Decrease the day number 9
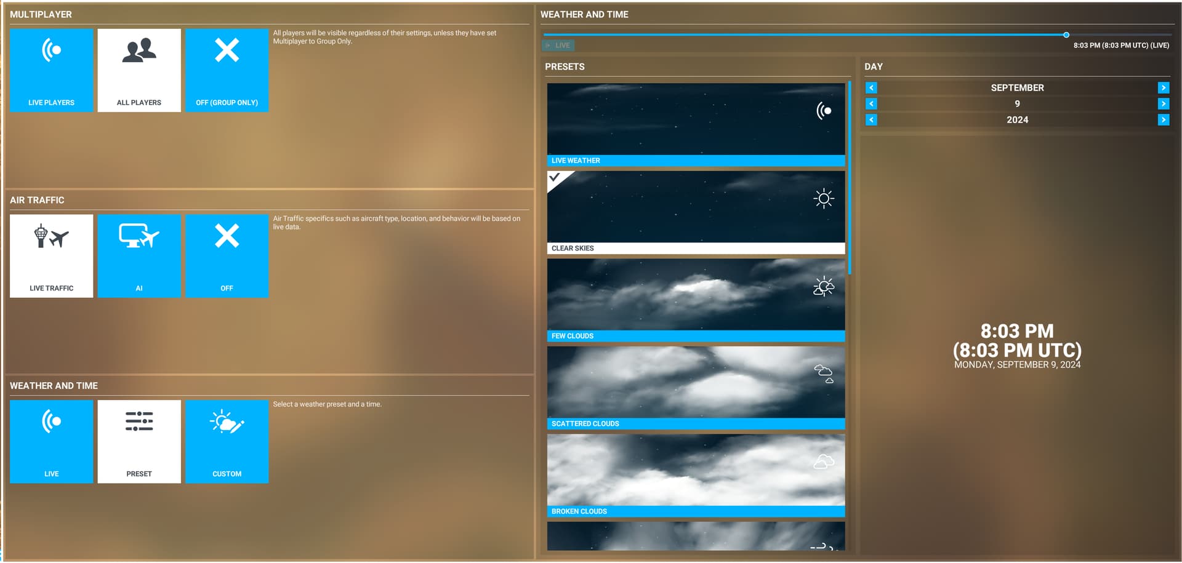The height and width of the screenshot is (563, 1182). [x=871, y=104]
